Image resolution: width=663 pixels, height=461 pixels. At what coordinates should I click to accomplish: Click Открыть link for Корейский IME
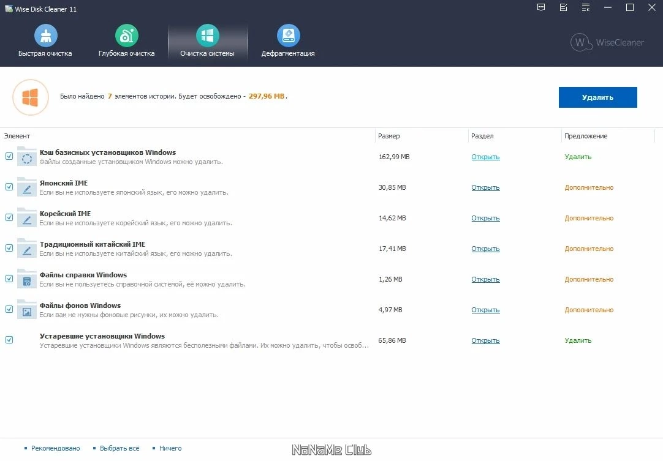485,218
